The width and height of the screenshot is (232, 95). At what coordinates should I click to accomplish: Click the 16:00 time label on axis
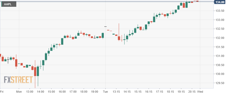(x=62, y=92)
